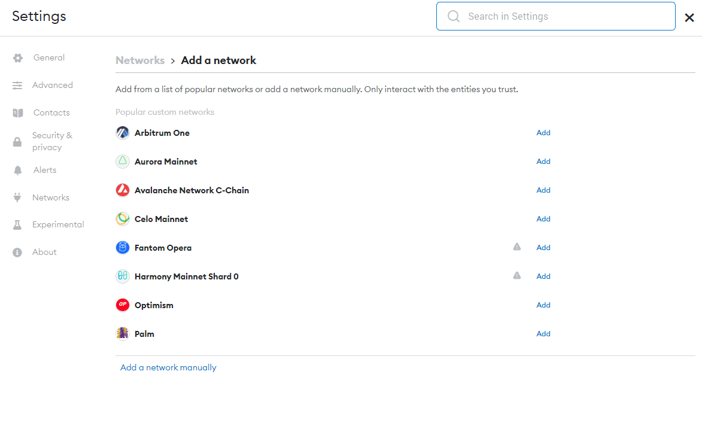Open the Advanced settings tab
The height and width of the screenshot is (432, 702).
point(53,85)
